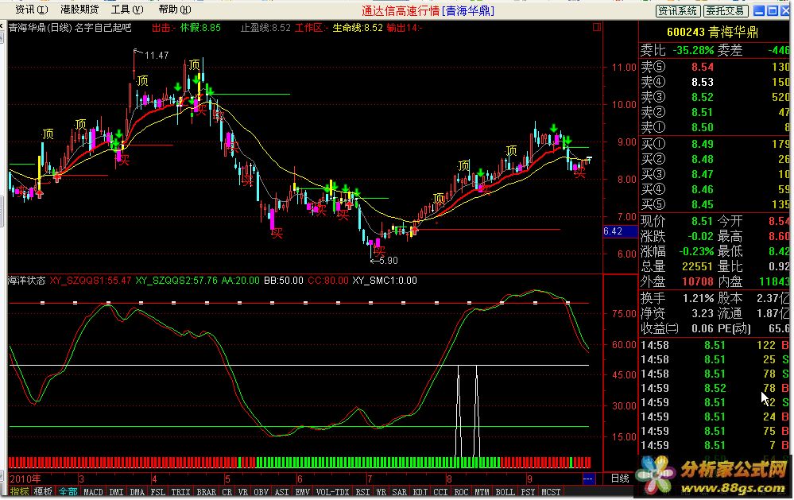Click the 委托交易 button
The height and width of the screenshot is (500, 794).
click(x=725, y=10)
